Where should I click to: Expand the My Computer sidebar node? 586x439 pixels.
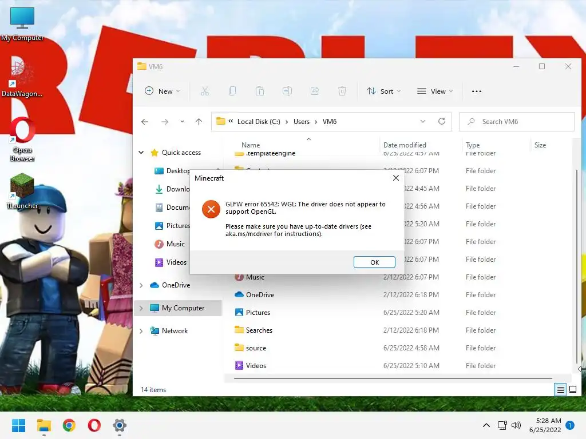[141, 308]
